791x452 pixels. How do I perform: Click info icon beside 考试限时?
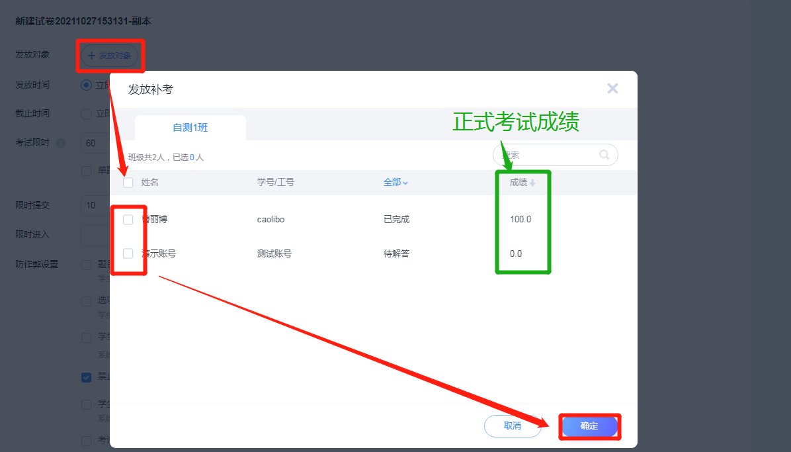[61, 144]
